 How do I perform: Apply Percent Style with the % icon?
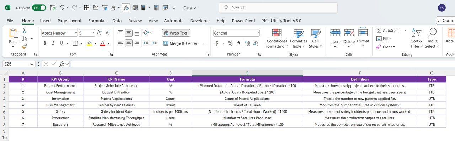[x=230, y=43]
